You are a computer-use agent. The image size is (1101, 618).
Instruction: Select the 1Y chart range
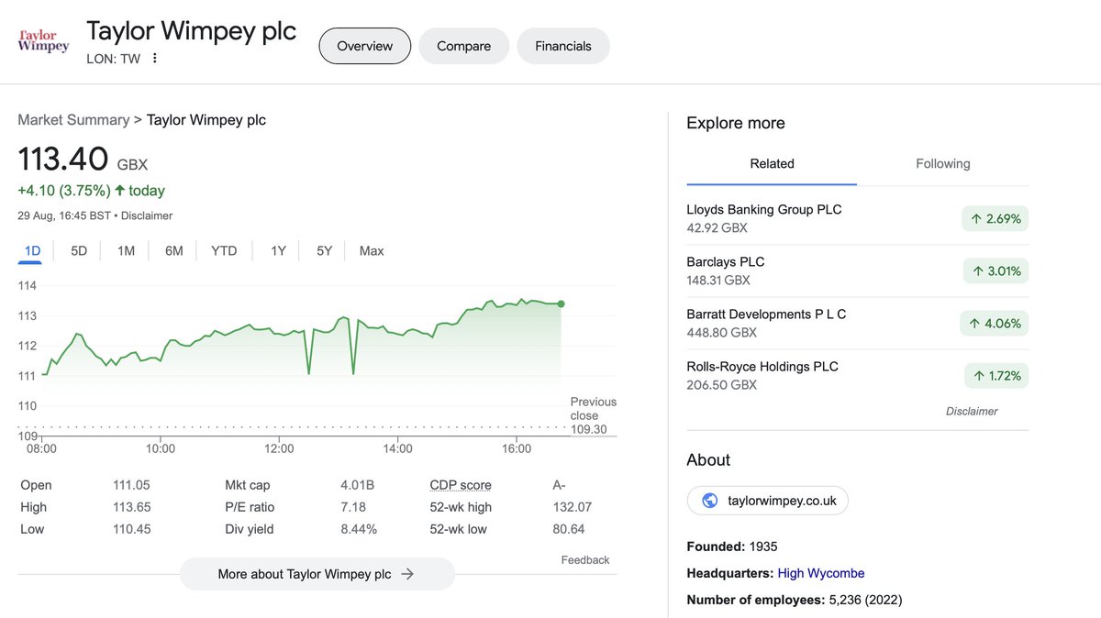[x=278, y=250]
